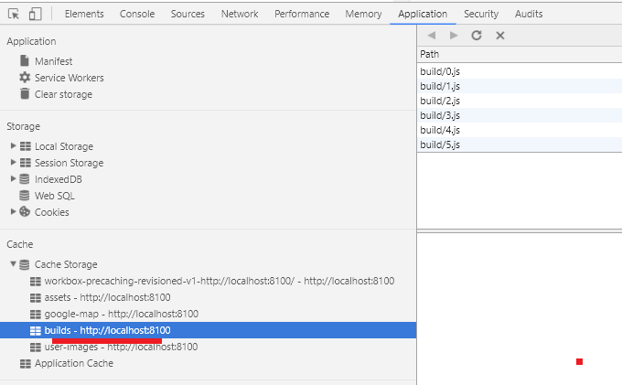
Task: Switch to the Audits tab
Action: point(529,14)
